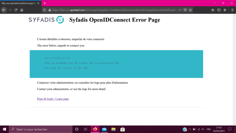Viewport: 236px width, 133px height.
Task: Save page to Pocket
Action: (185, 10)
